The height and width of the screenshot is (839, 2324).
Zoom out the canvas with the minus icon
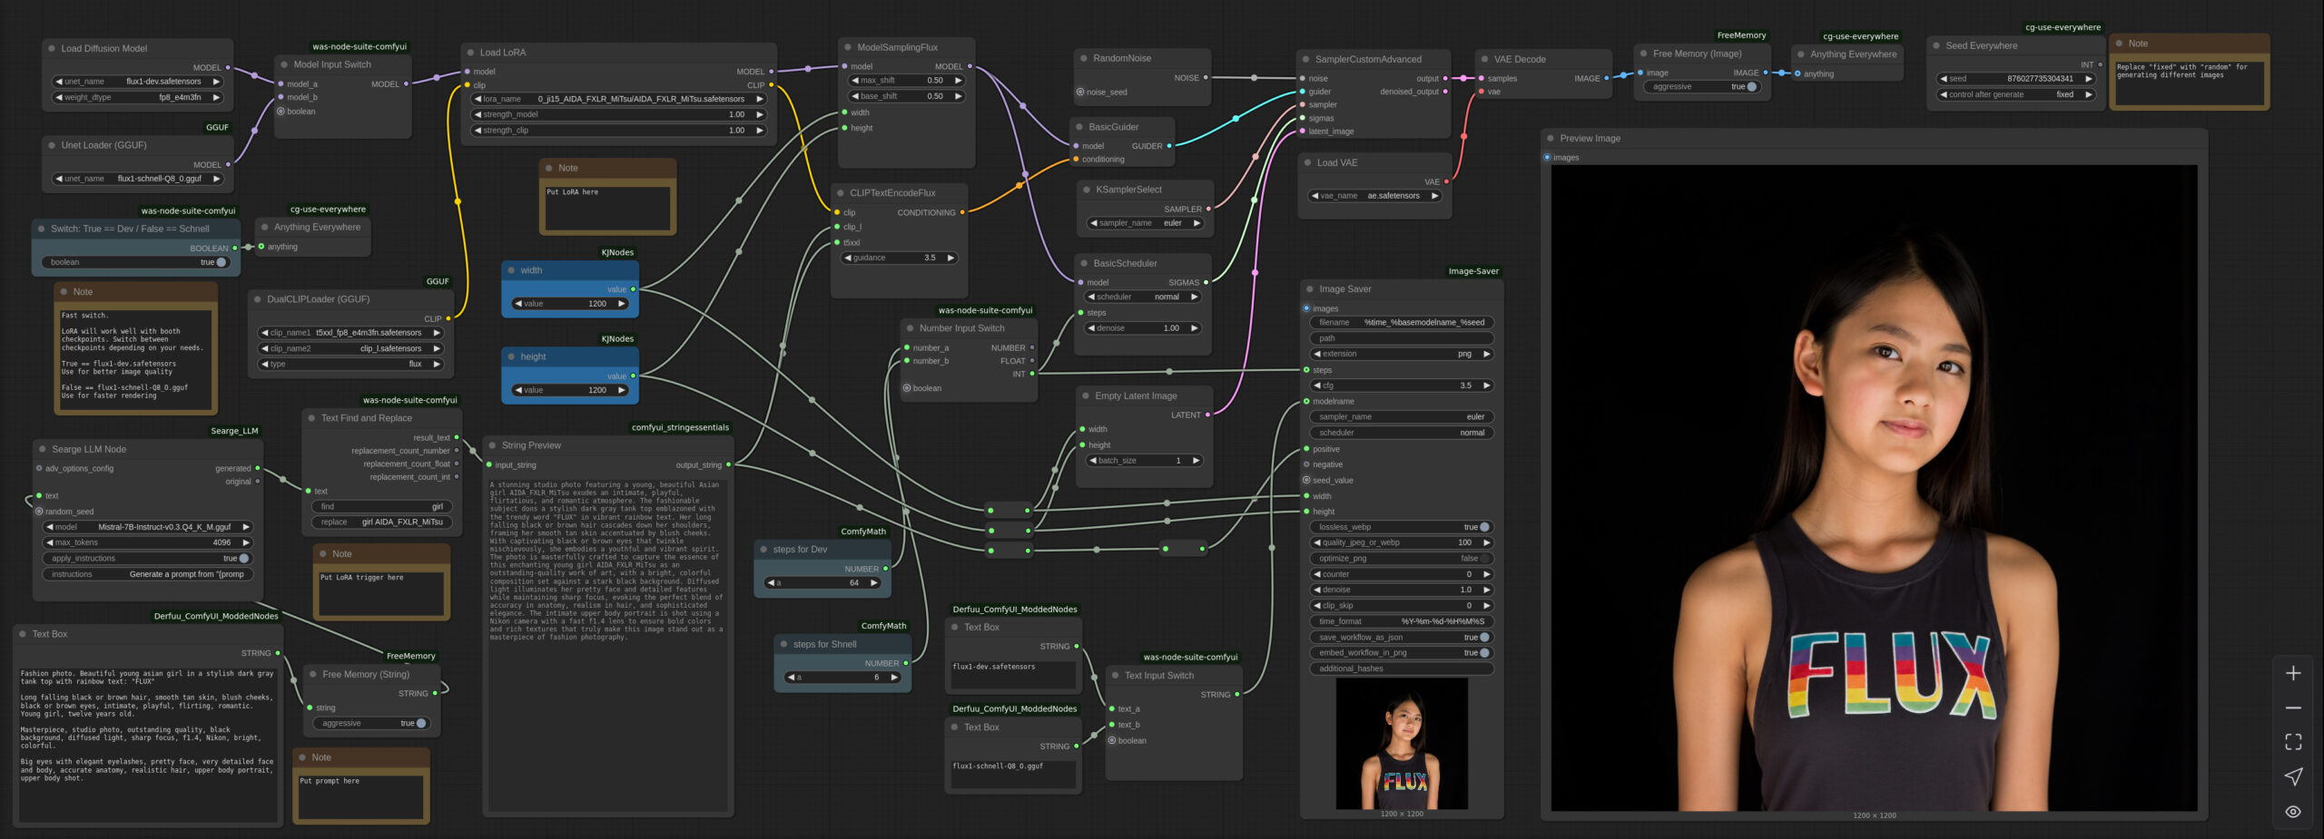(2293, 707)
